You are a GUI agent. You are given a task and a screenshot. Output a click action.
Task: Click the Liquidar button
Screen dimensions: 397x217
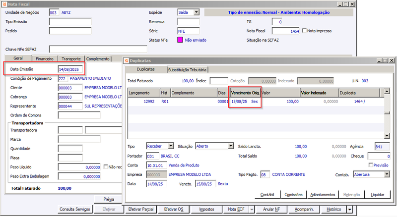378,195
